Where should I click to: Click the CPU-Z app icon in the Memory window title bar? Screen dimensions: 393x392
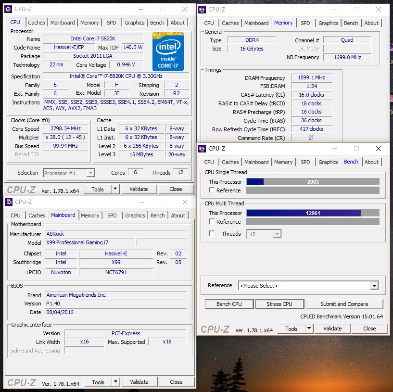[202, 10]
